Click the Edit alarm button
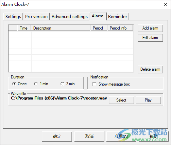171x145 pixels. (x=150, y=38)
